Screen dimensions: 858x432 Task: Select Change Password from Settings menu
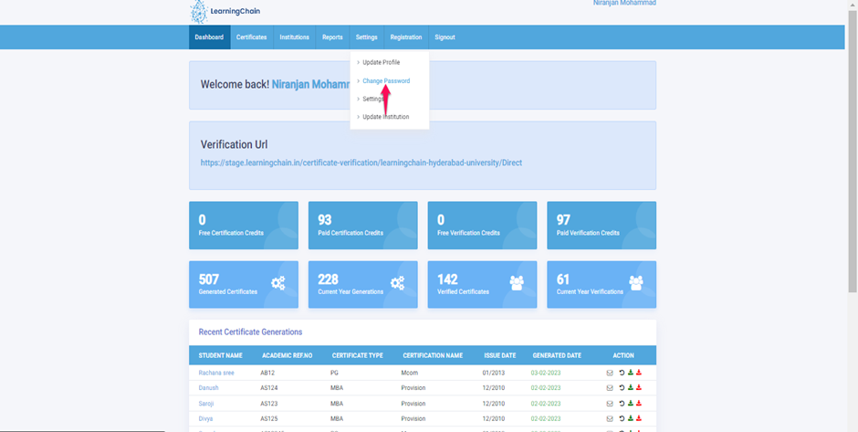pyautogui.click(x=386, y=81)
